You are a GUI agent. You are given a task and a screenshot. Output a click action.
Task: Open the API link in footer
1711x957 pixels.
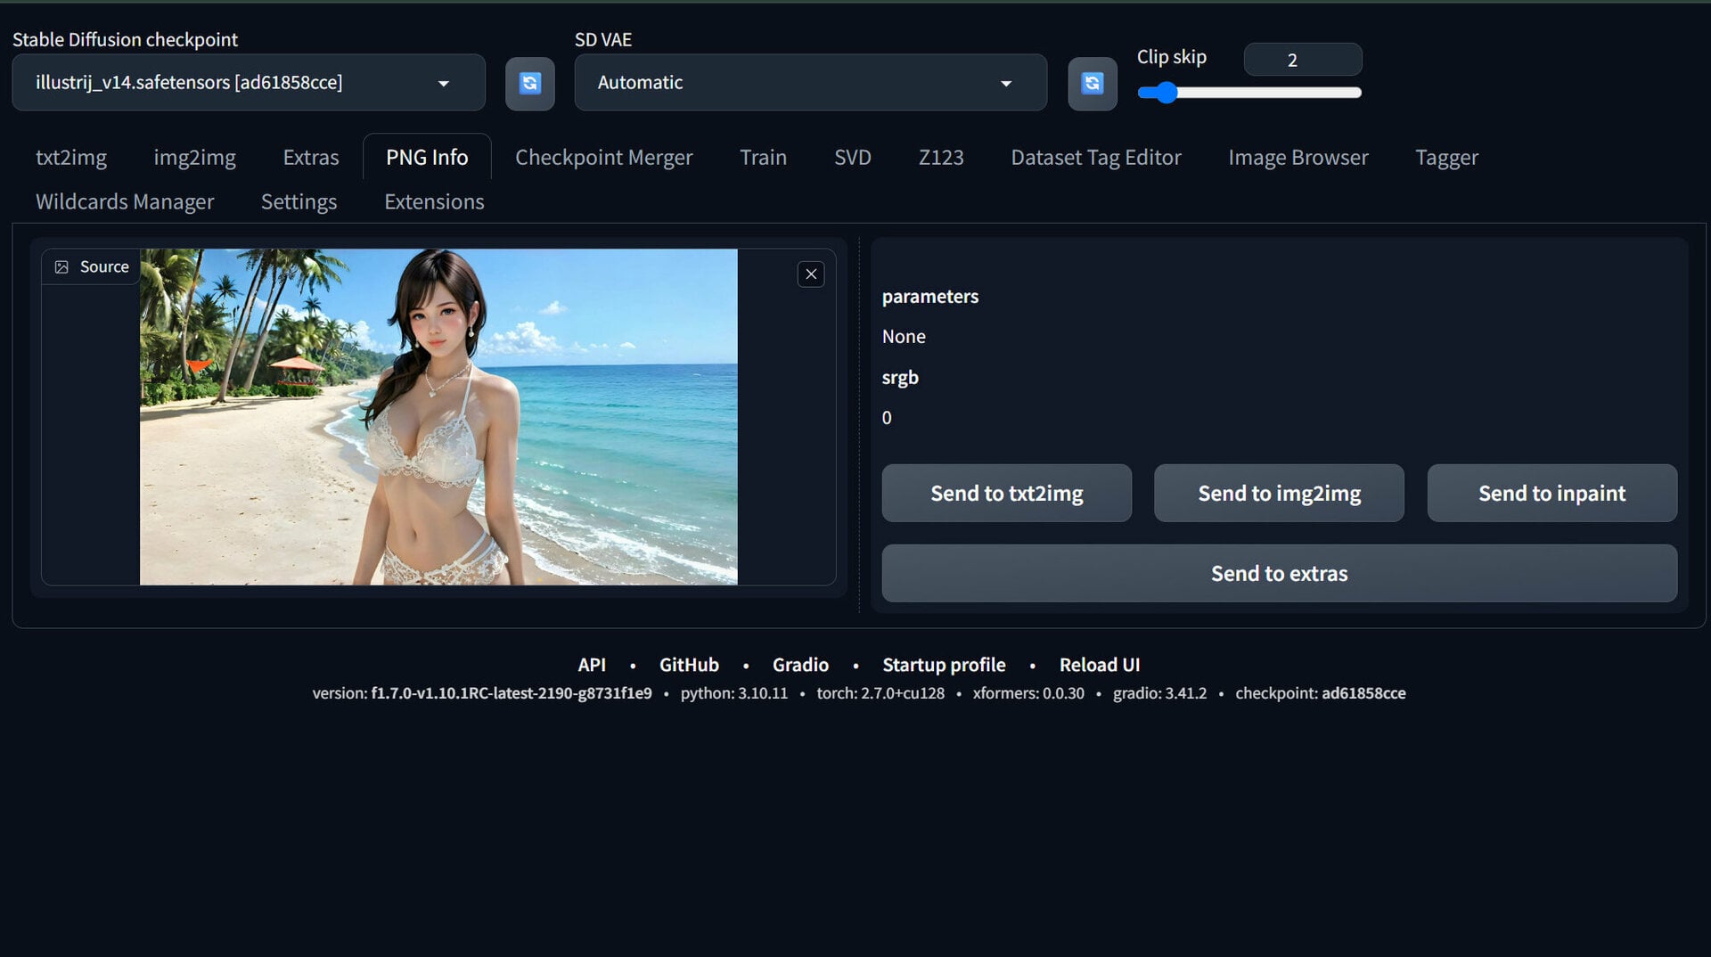pyautogui.click(x=592, y=665)
